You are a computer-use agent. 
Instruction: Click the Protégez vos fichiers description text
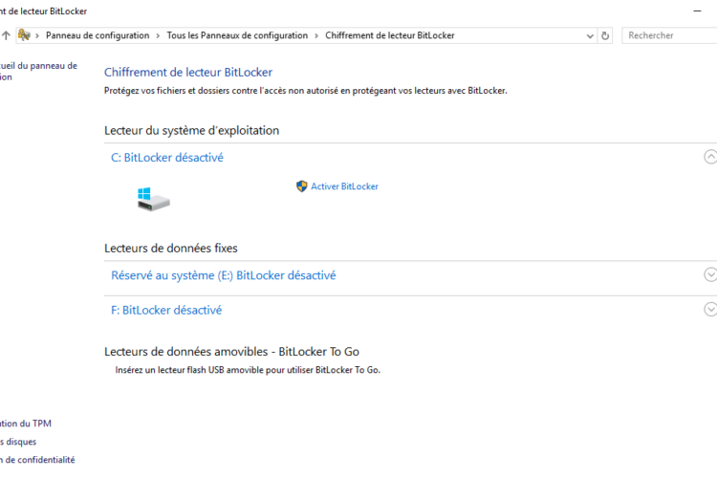(306, 91)
